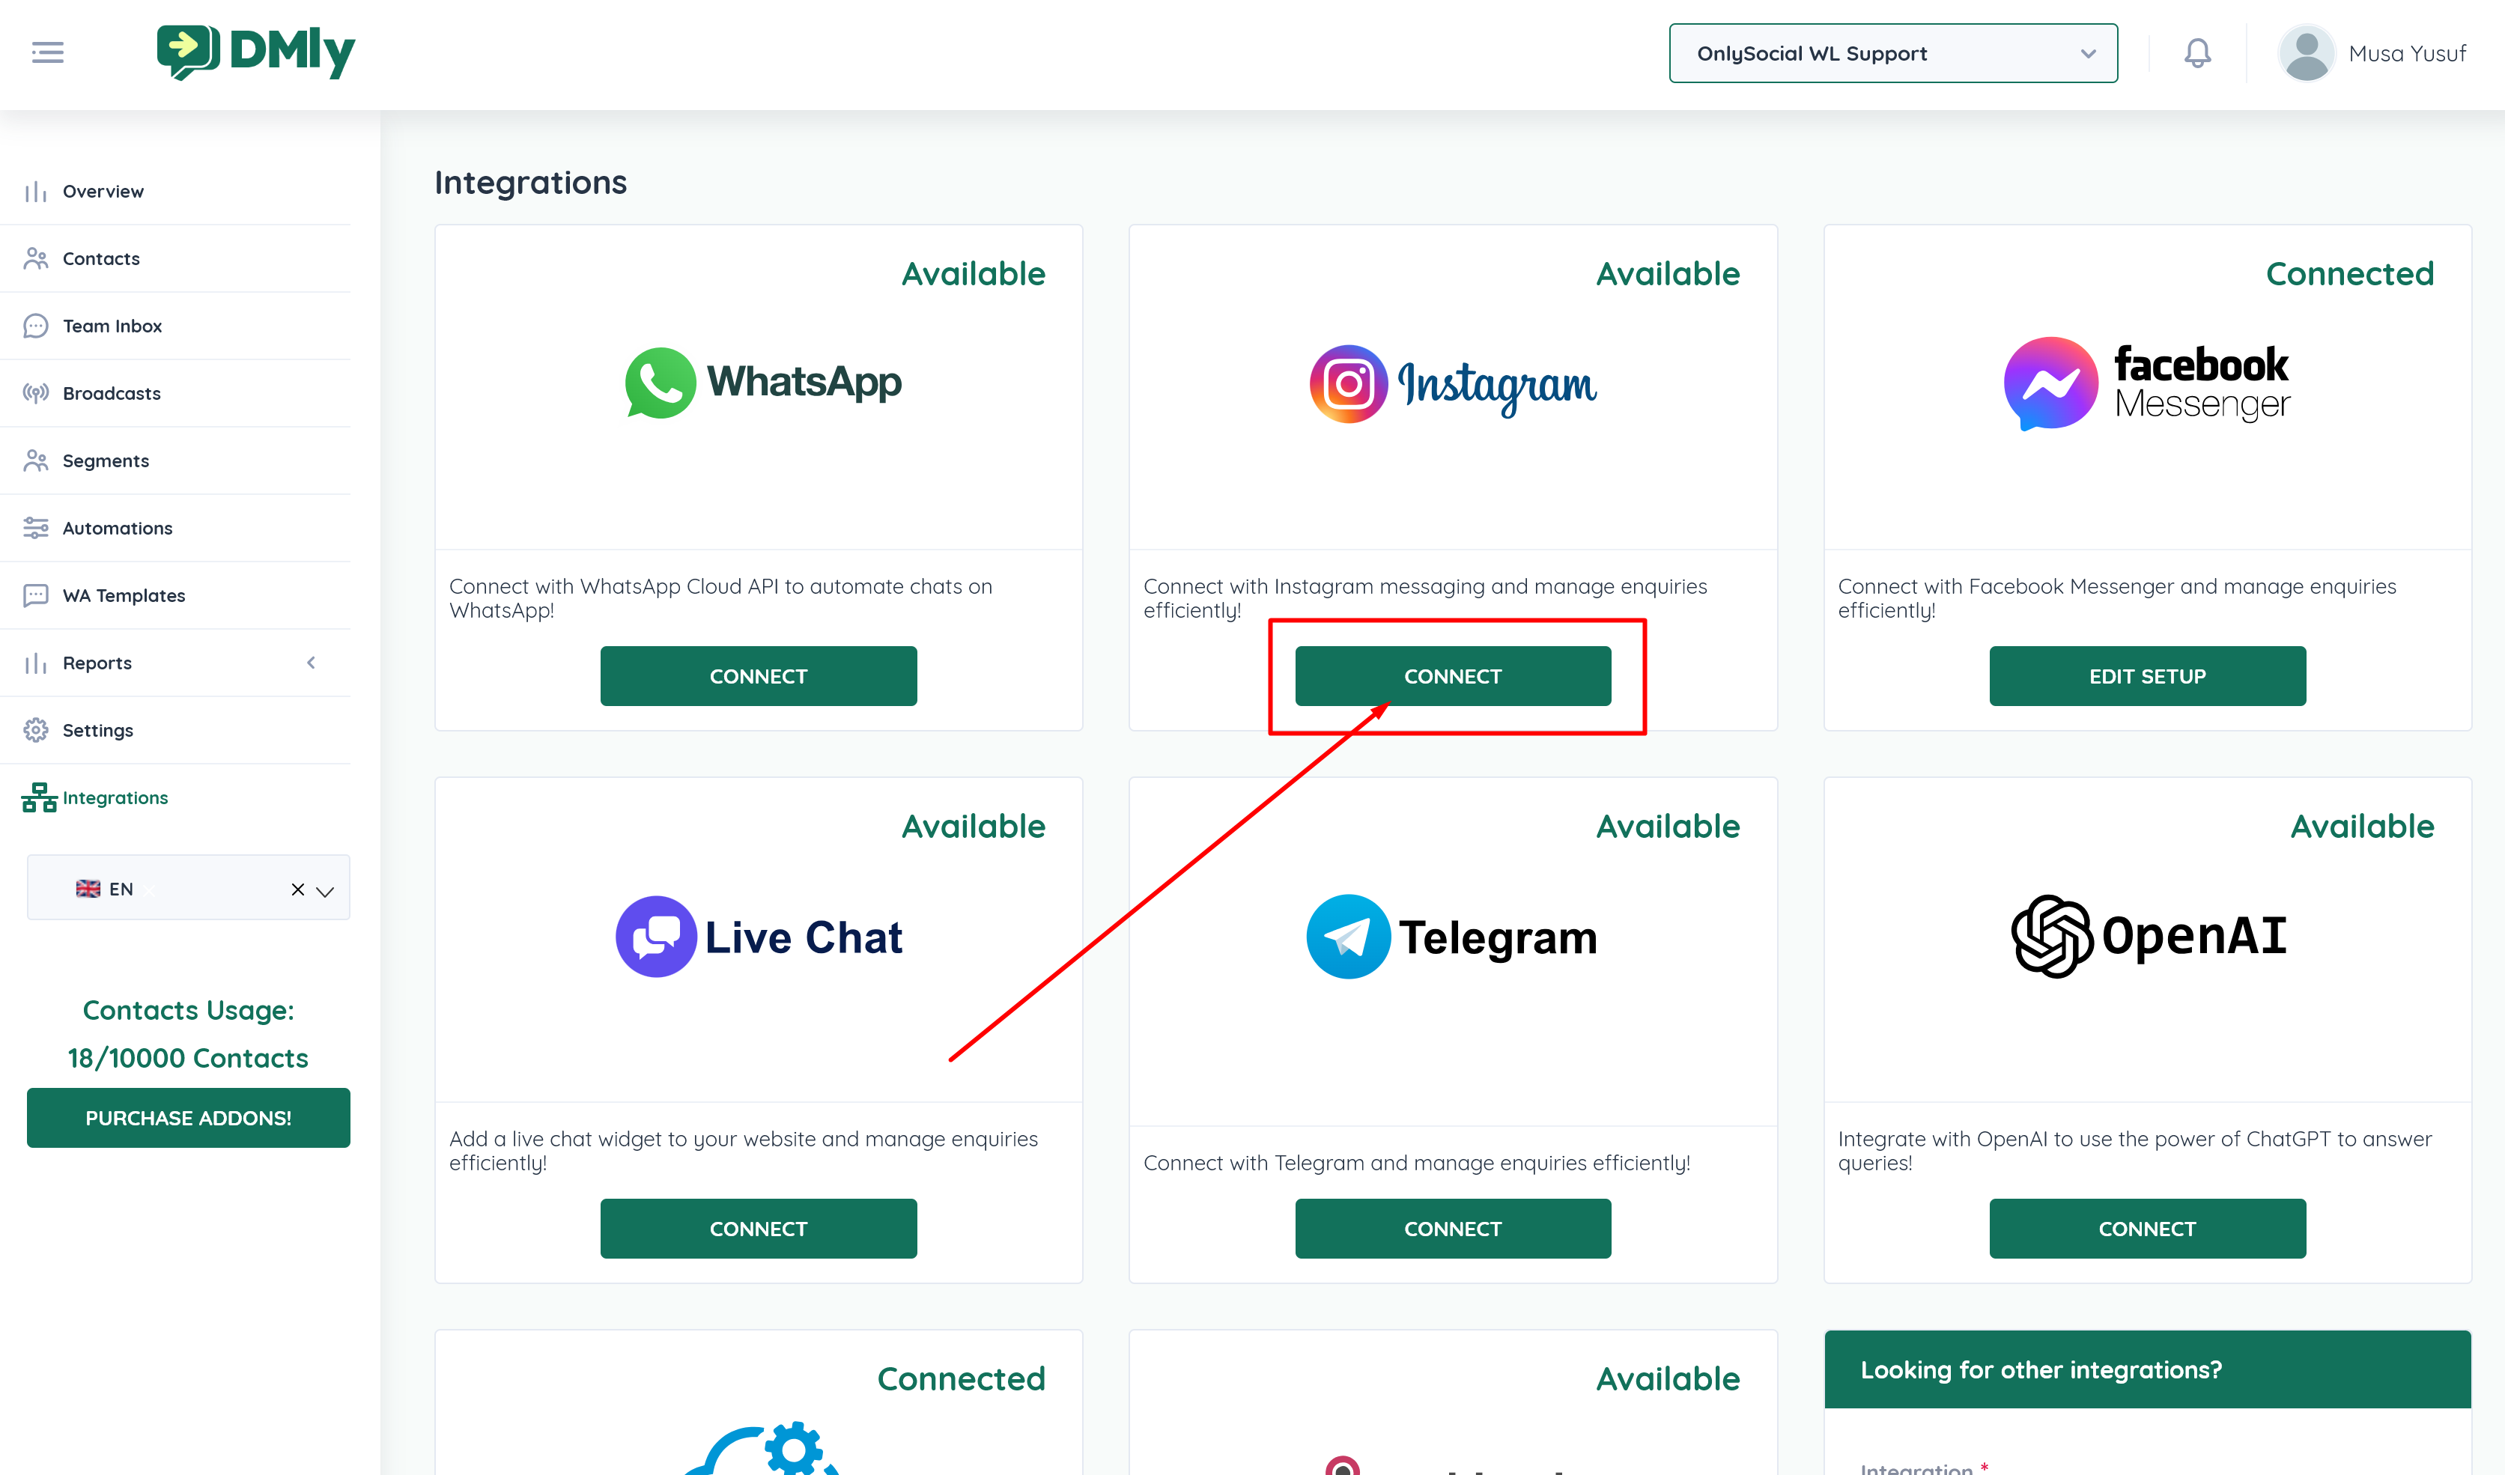Viewport: 2505px width, 1475px height.
Task: Click the Automations sliders icon
Action: point(36,528)
